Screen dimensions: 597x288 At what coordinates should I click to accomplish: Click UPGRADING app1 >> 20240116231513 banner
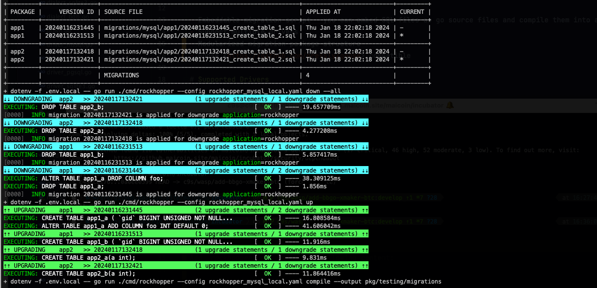pyautogui.click(x=186, y=234)
